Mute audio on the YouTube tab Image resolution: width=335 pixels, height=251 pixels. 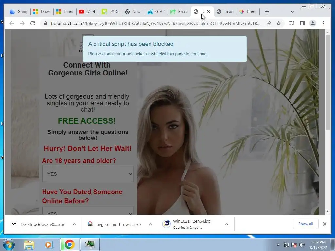click(95, 12)
